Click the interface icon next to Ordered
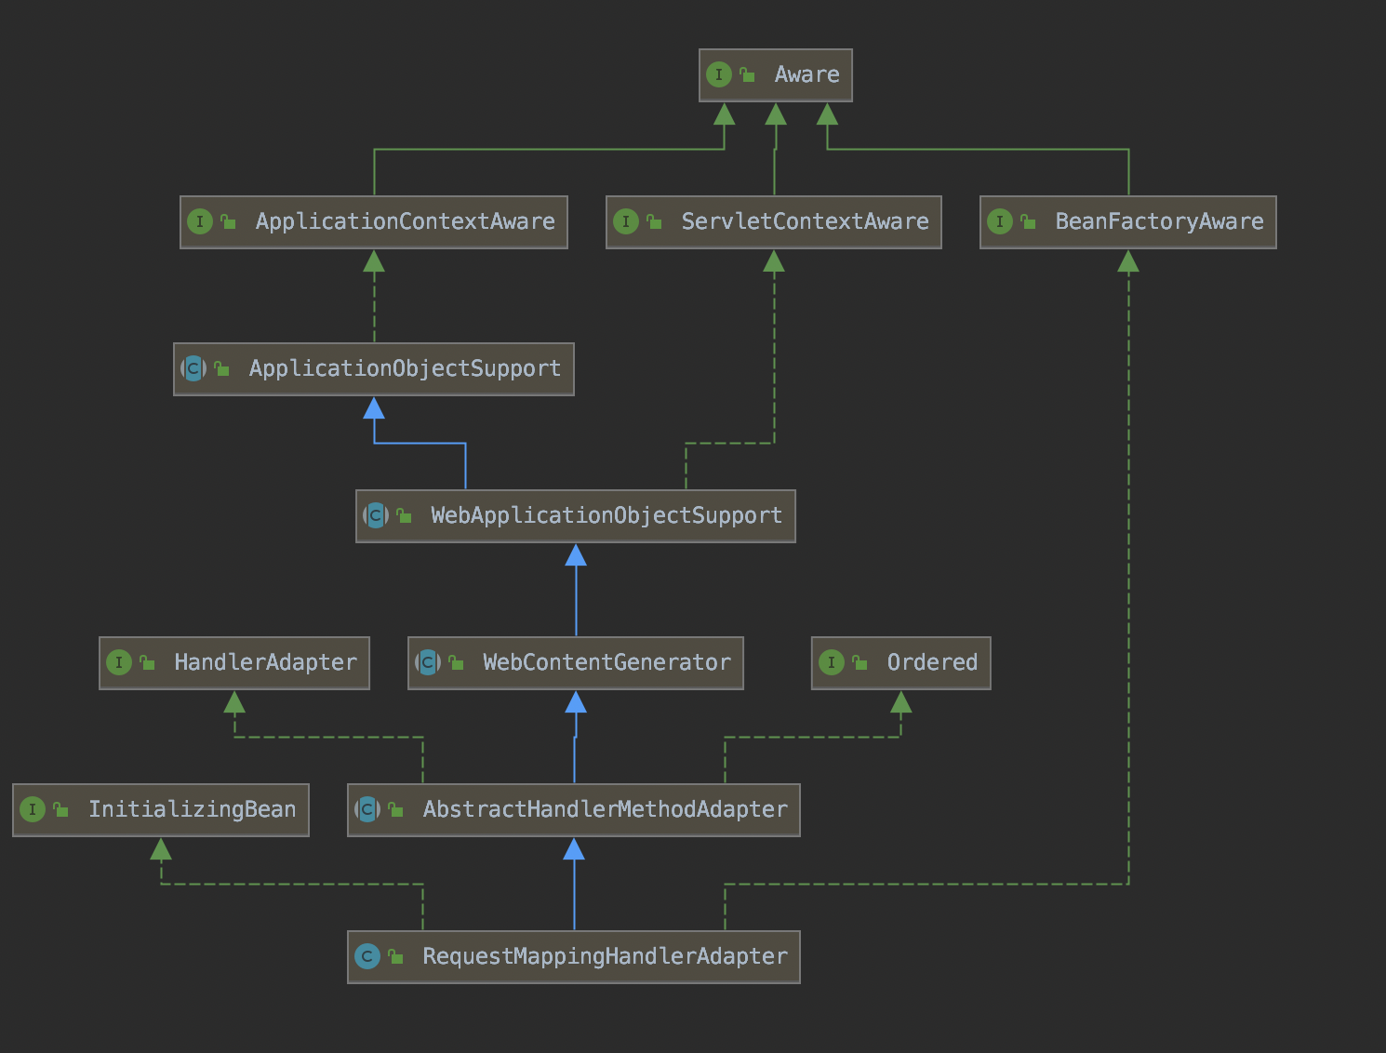 [x=831, y=662]
